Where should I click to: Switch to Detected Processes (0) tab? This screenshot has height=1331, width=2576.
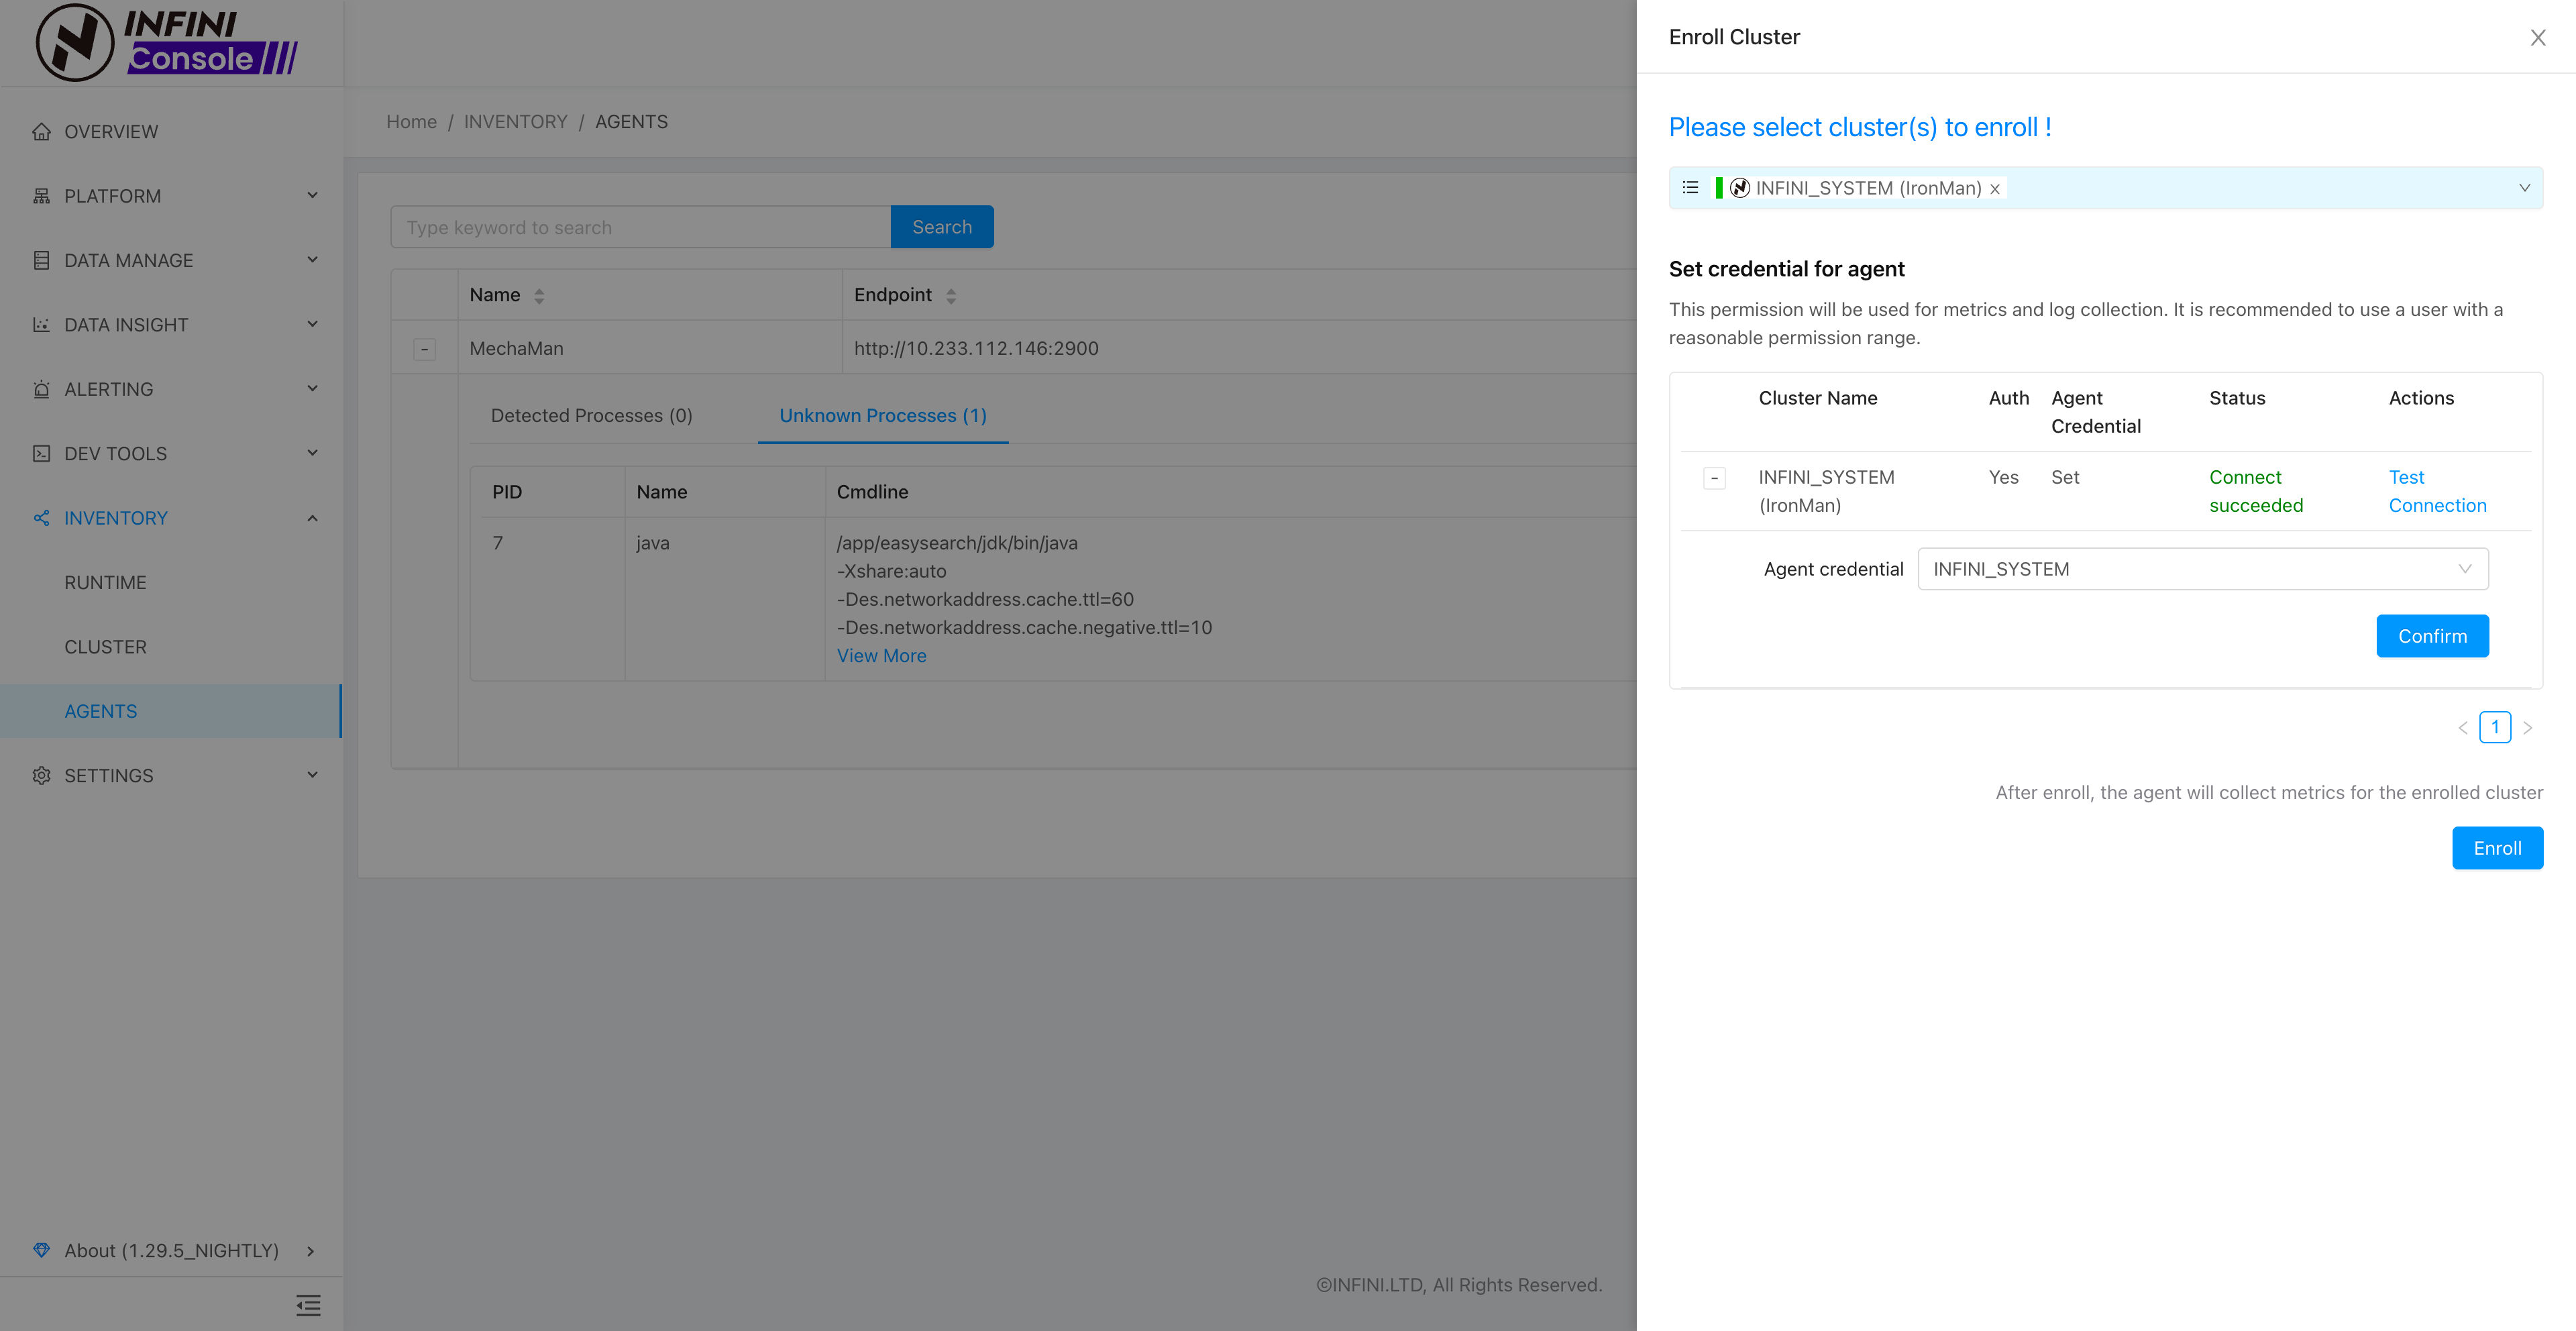pyautogui.click(x=591, y=416)
